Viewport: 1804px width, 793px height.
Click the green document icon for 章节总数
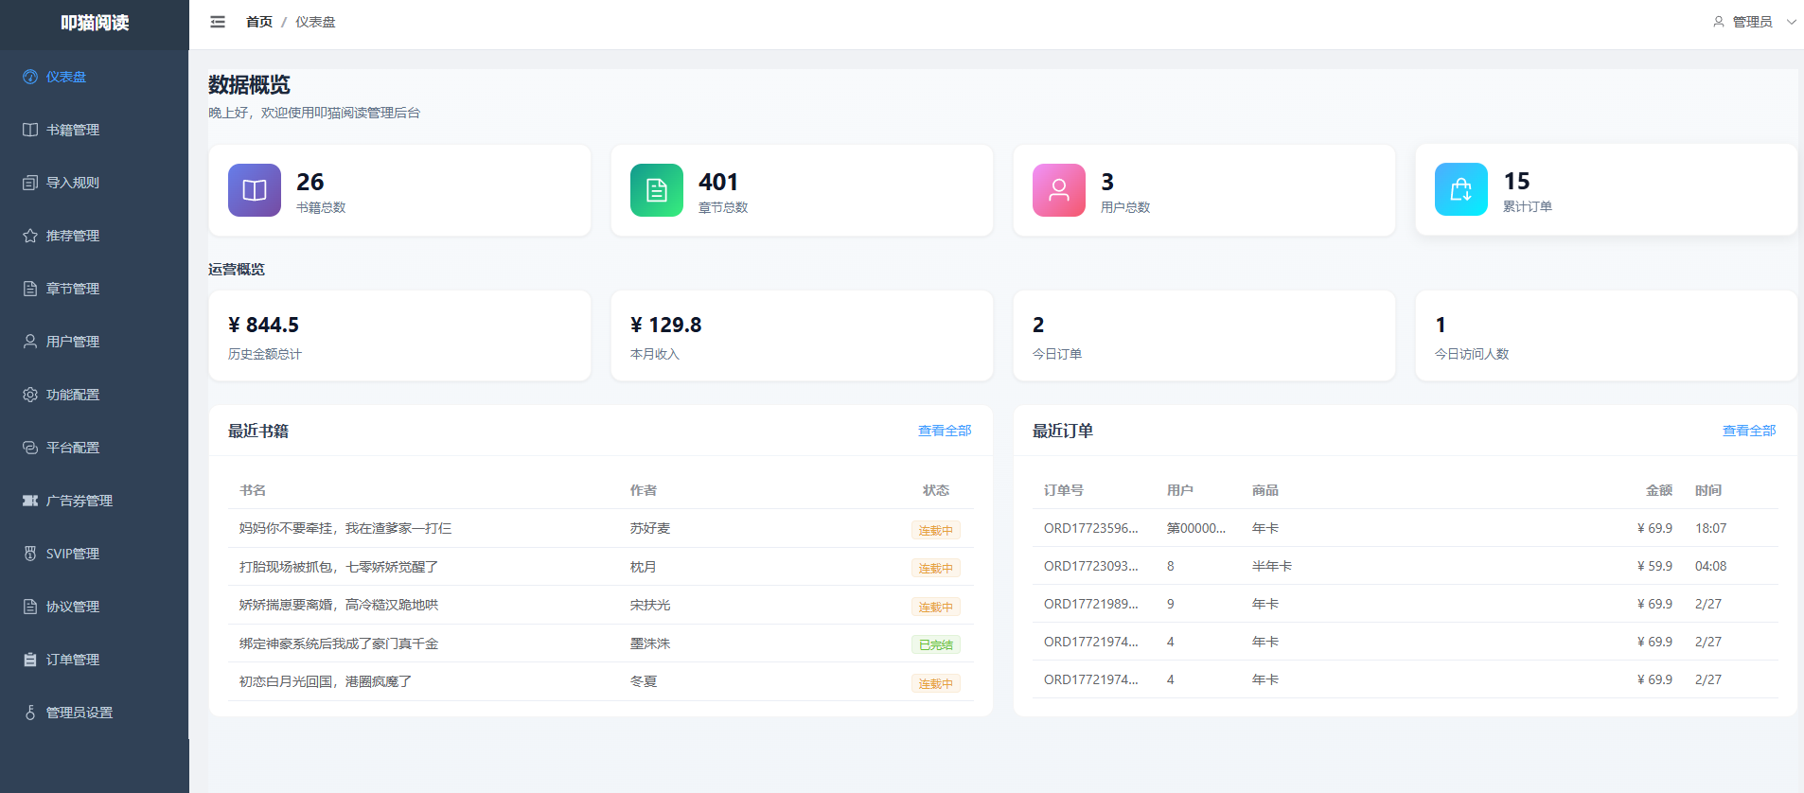pos(657,190)
